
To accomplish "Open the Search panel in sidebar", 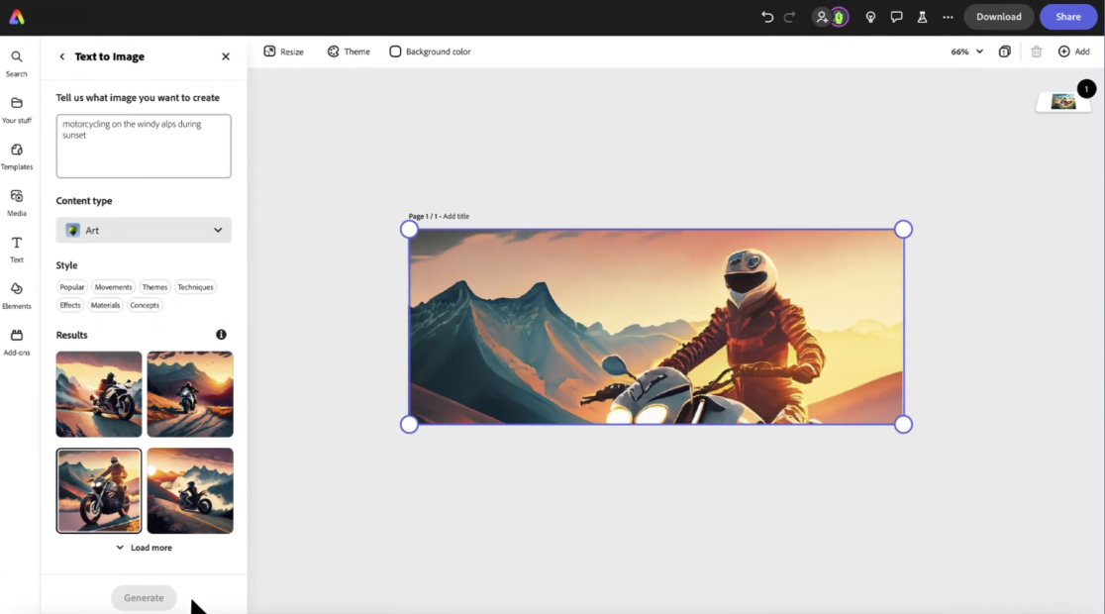I will point(16,63).
